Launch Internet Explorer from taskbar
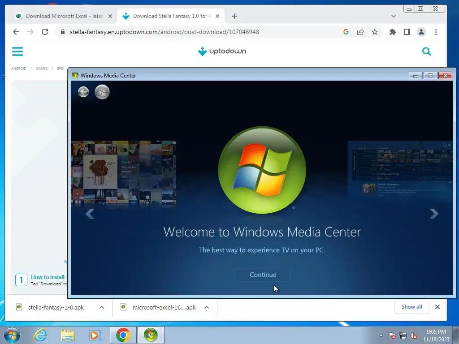This screenshot has width=459, height=344. coord(40,335)
